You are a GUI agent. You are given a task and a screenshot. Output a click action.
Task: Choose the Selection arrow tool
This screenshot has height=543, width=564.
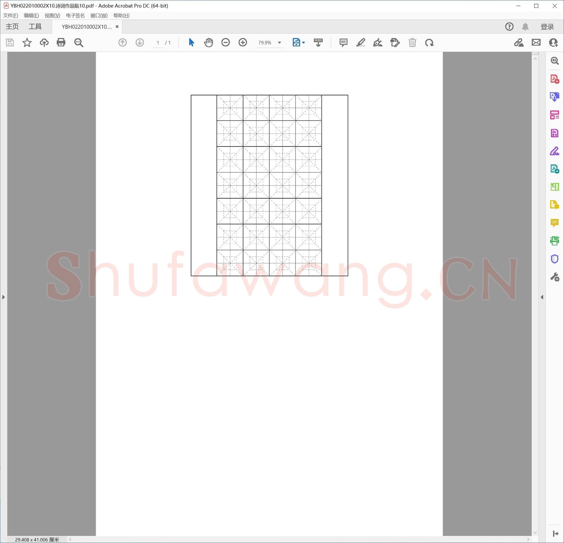pyautogui.click(x=191, y=42)
